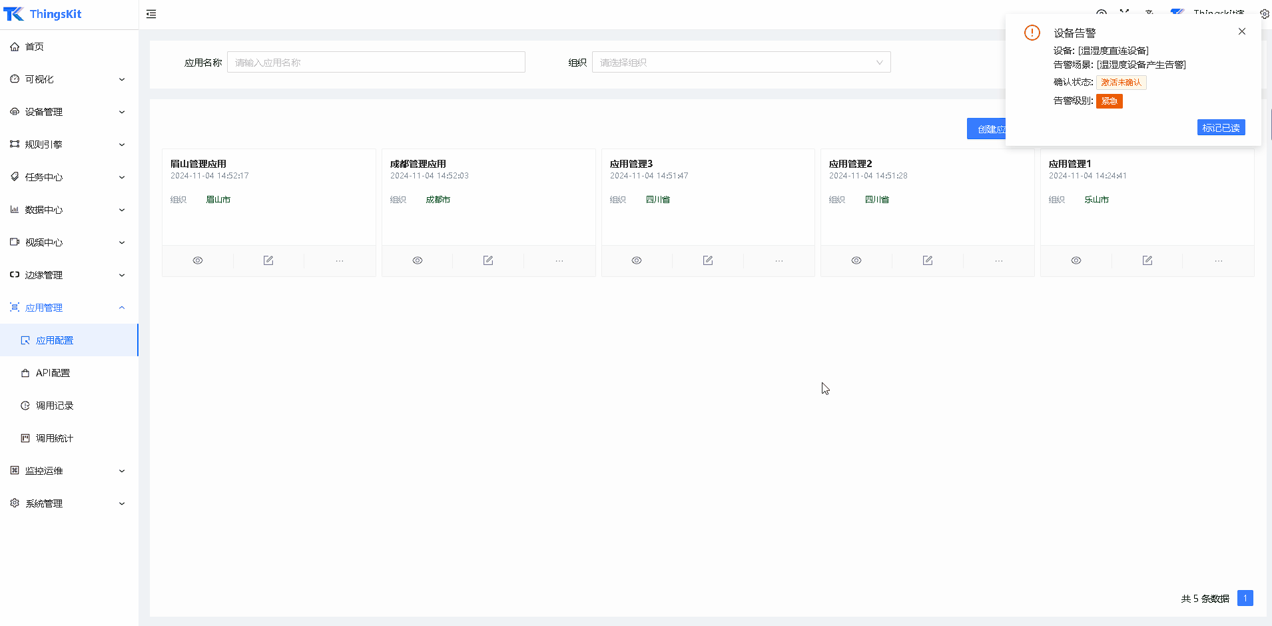1272x626 pixels.
Task: Click the ThingsKit logo
Action: point(43,14)
